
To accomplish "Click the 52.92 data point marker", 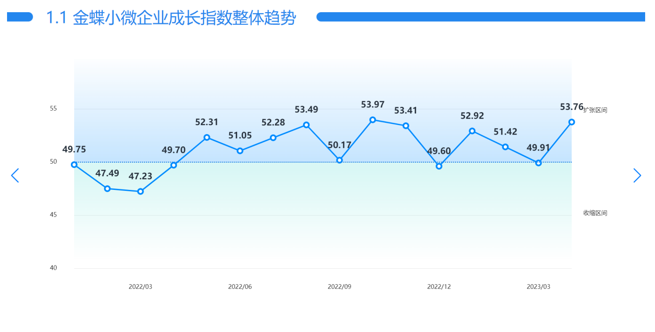I will [x=472, y=131].
